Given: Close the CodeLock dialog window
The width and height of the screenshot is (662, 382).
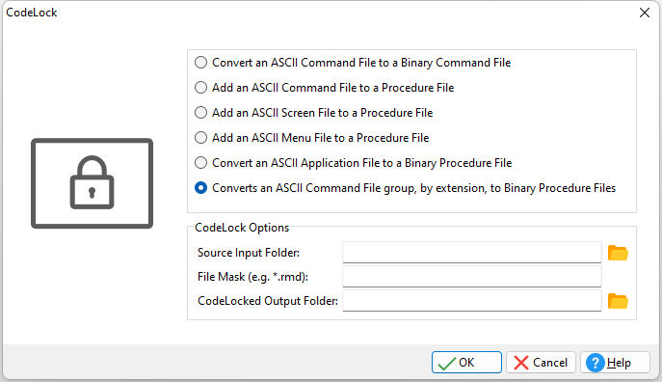Looking at the screenshot, I should pos(645,13).
